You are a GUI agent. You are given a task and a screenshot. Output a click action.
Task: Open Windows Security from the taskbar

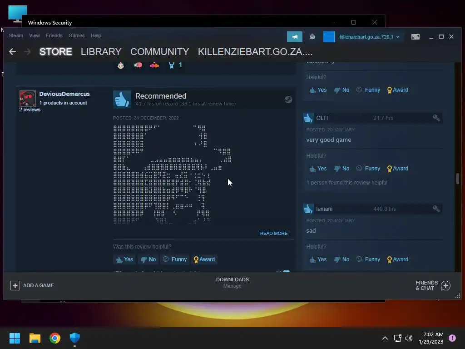pyautogui.click(x=75, y=338)
